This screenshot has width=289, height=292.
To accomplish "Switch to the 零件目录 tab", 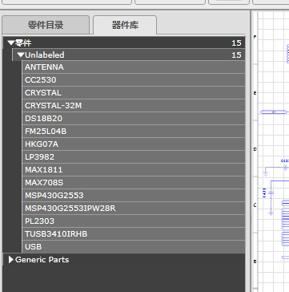I will coord(46,25).
